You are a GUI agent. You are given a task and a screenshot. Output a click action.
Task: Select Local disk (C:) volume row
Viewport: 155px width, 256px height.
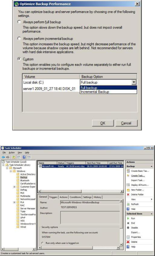pyautogui.click(x=51, y=82)
